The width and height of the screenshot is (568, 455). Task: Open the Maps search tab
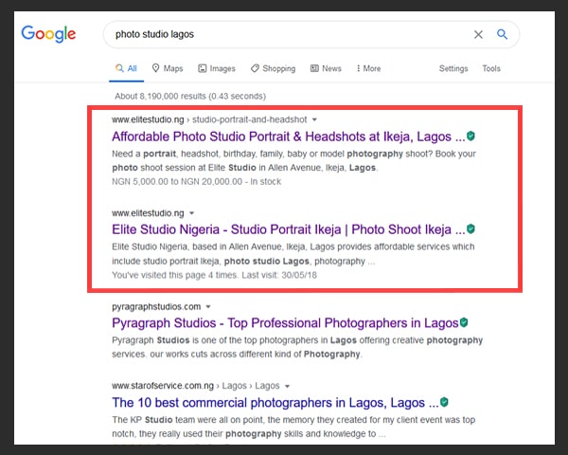coord(168,68)
